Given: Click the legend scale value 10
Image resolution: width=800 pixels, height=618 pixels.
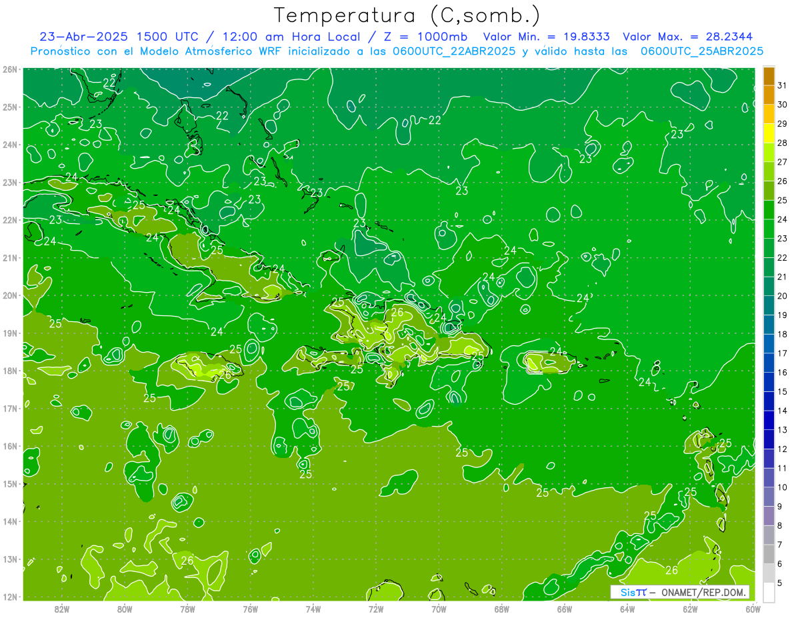Looking at the screenshot, I should pyautogui.click(x=781, y=487).
